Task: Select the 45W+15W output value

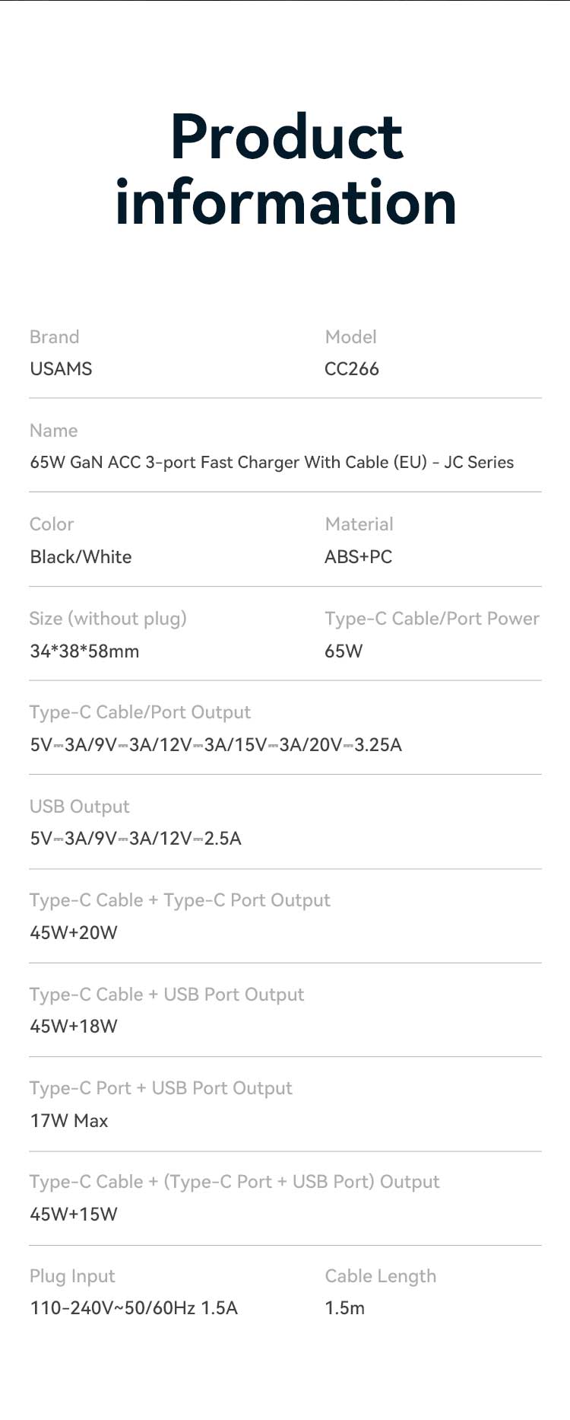Action: [74, 1215]
